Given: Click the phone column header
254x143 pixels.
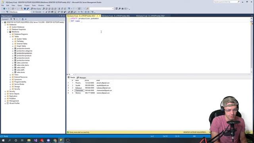Looking at the screenshot, I should (87, 80).
